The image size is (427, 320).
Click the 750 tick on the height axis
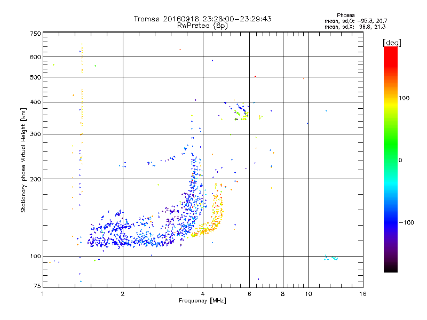click(35, 34)
